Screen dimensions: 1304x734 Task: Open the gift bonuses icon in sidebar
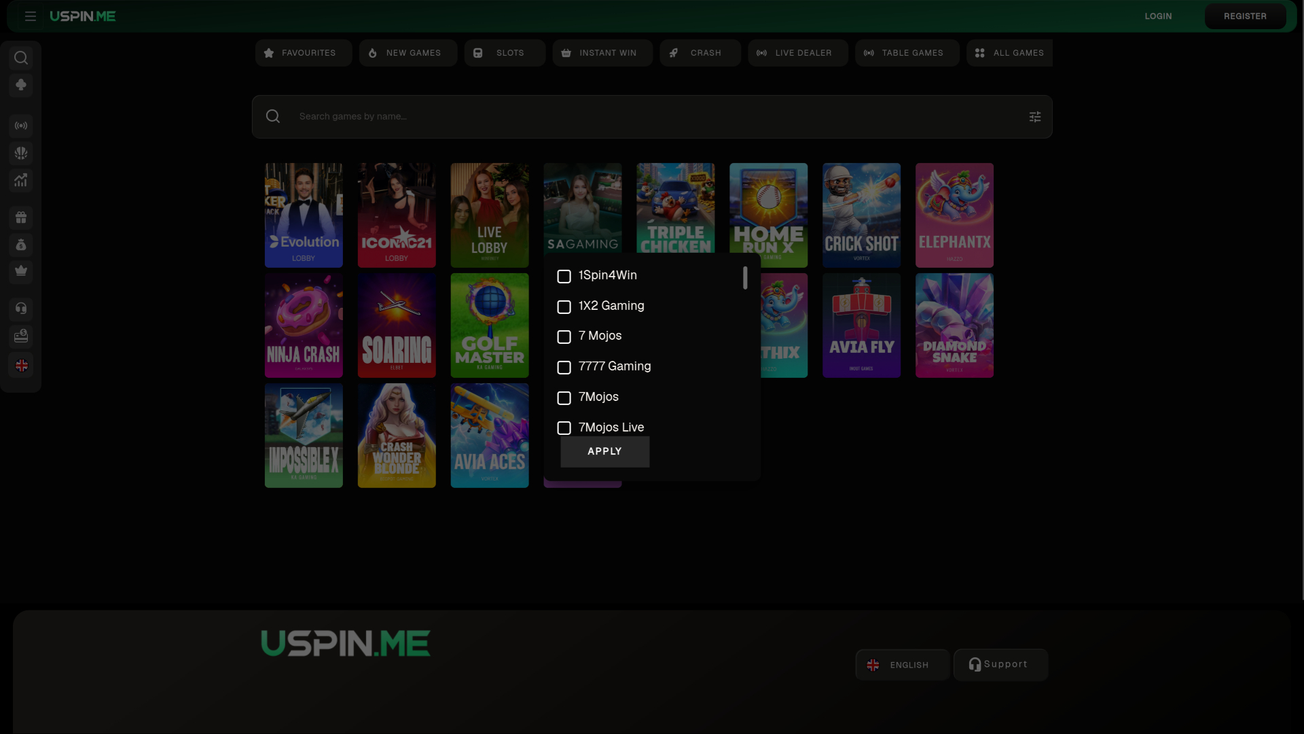pos(21,217)
